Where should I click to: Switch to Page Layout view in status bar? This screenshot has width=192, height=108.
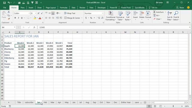point(155,106)
